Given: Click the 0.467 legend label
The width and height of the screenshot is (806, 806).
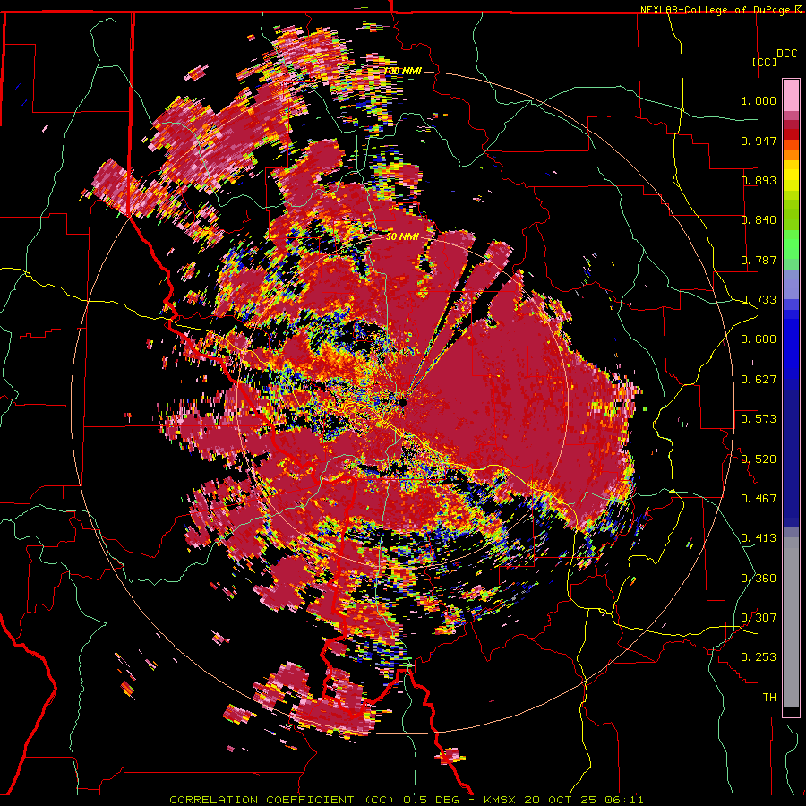Looking at the screenshot, I should (x=759, y=499).
